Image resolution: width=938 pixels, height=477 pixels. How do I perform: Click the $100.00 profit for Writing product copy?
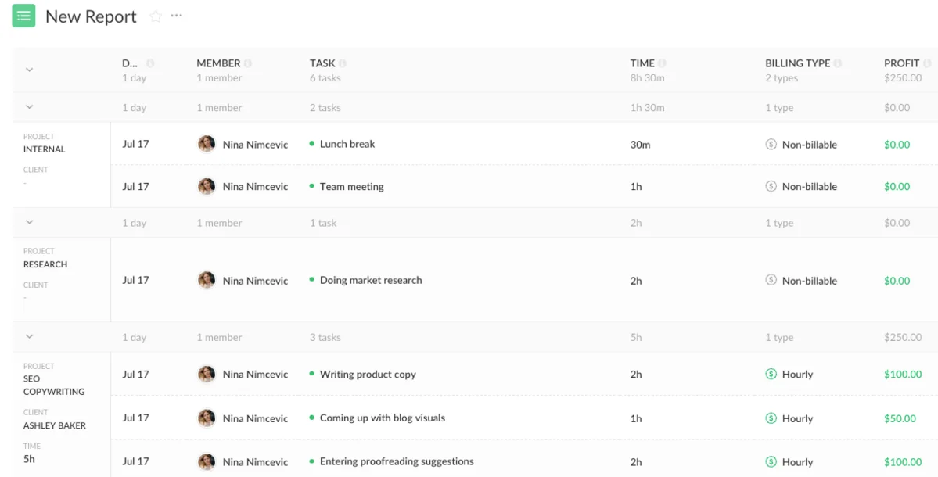coord(903,375)
